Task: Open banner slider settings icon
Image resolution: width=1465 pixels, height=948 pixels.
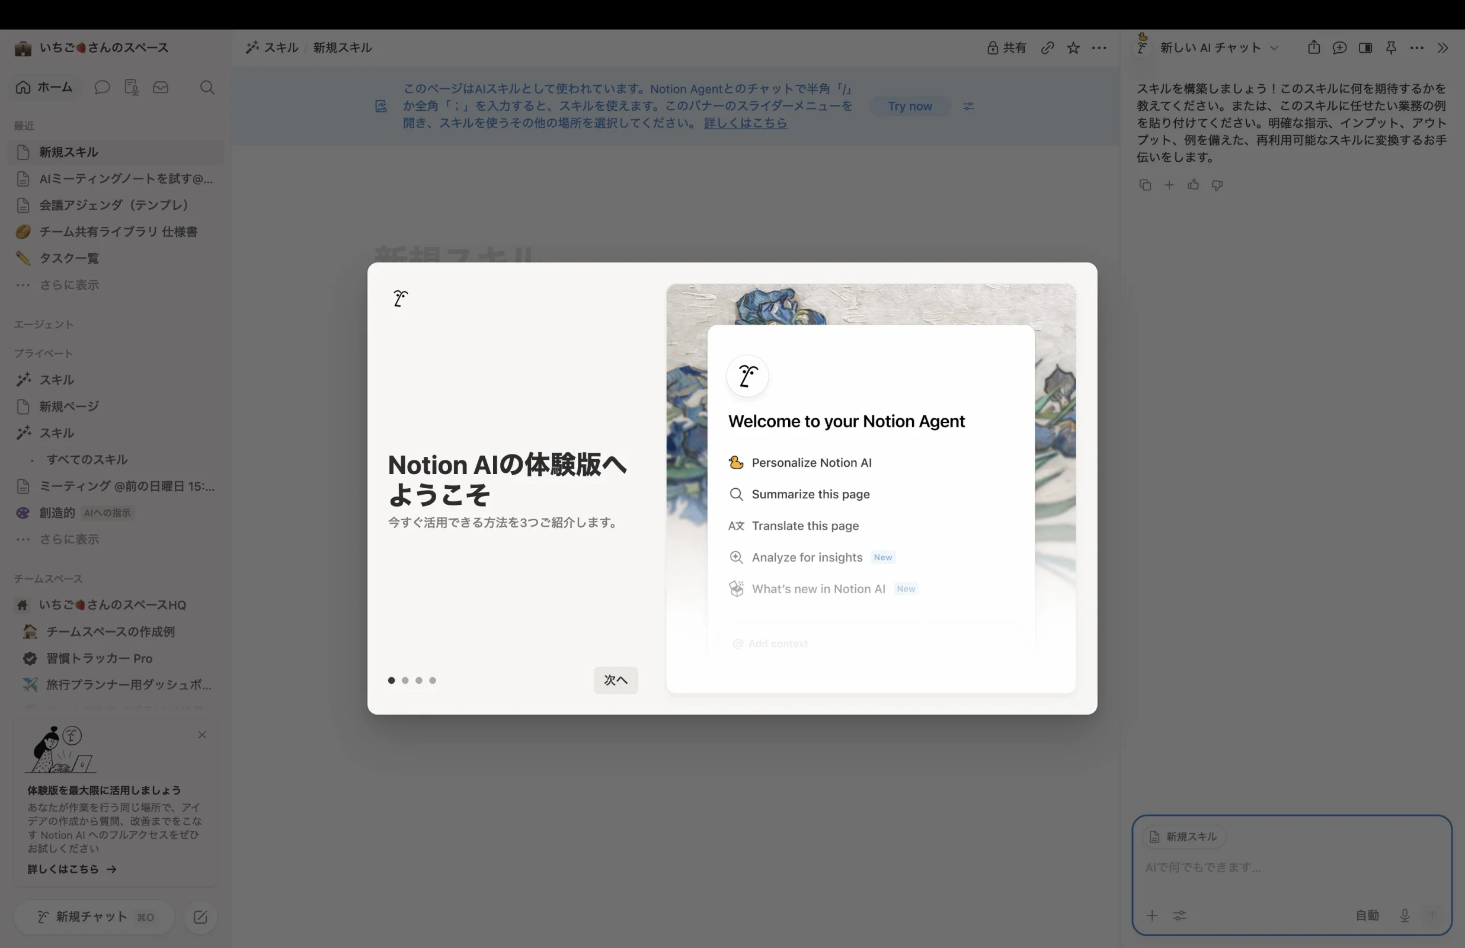Action: [968, 106]
